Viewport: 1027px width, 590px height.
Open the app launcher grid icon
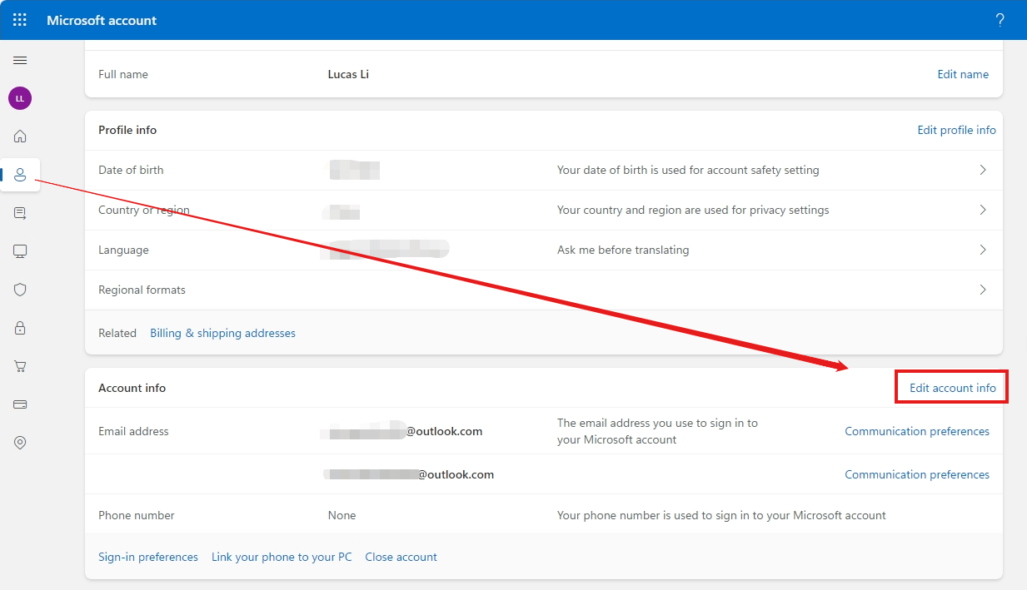coord(19,20)
